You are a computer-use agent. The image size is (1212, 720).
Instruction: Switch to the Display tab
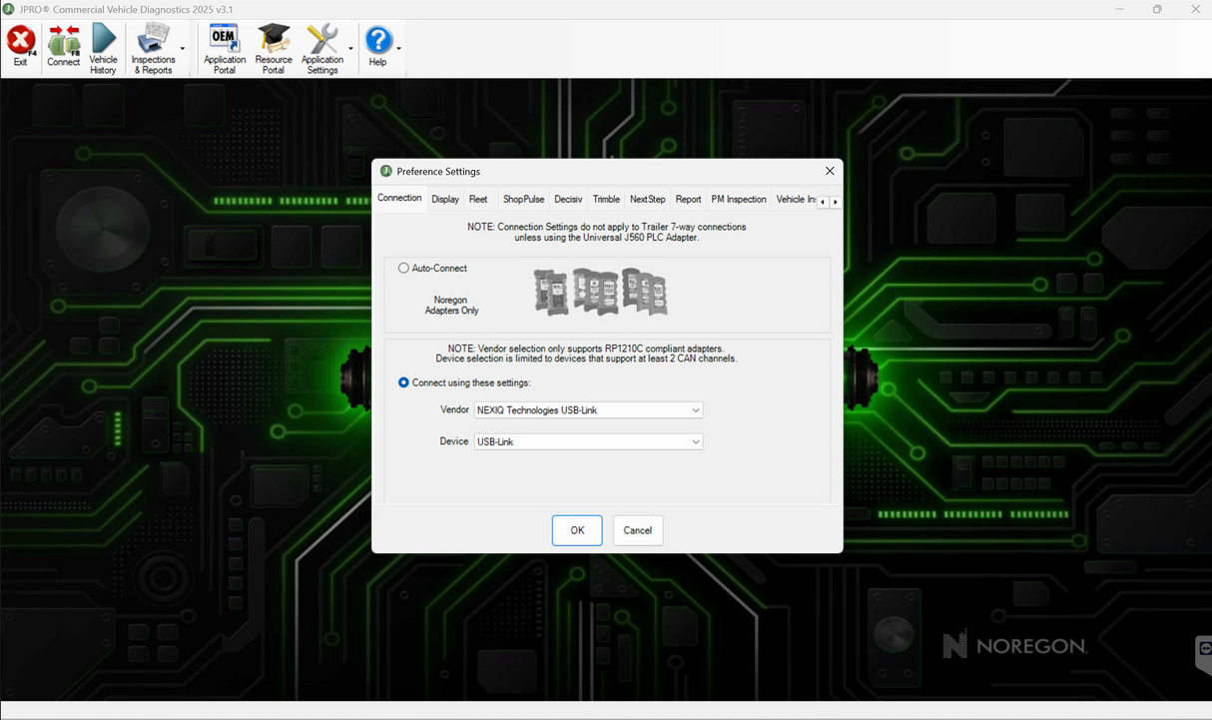445,199
